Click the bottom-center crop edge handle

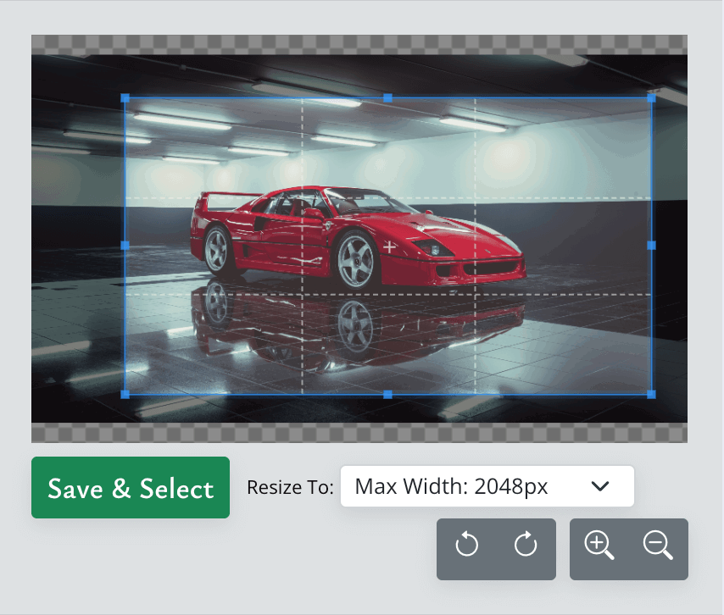coord(388,394)
